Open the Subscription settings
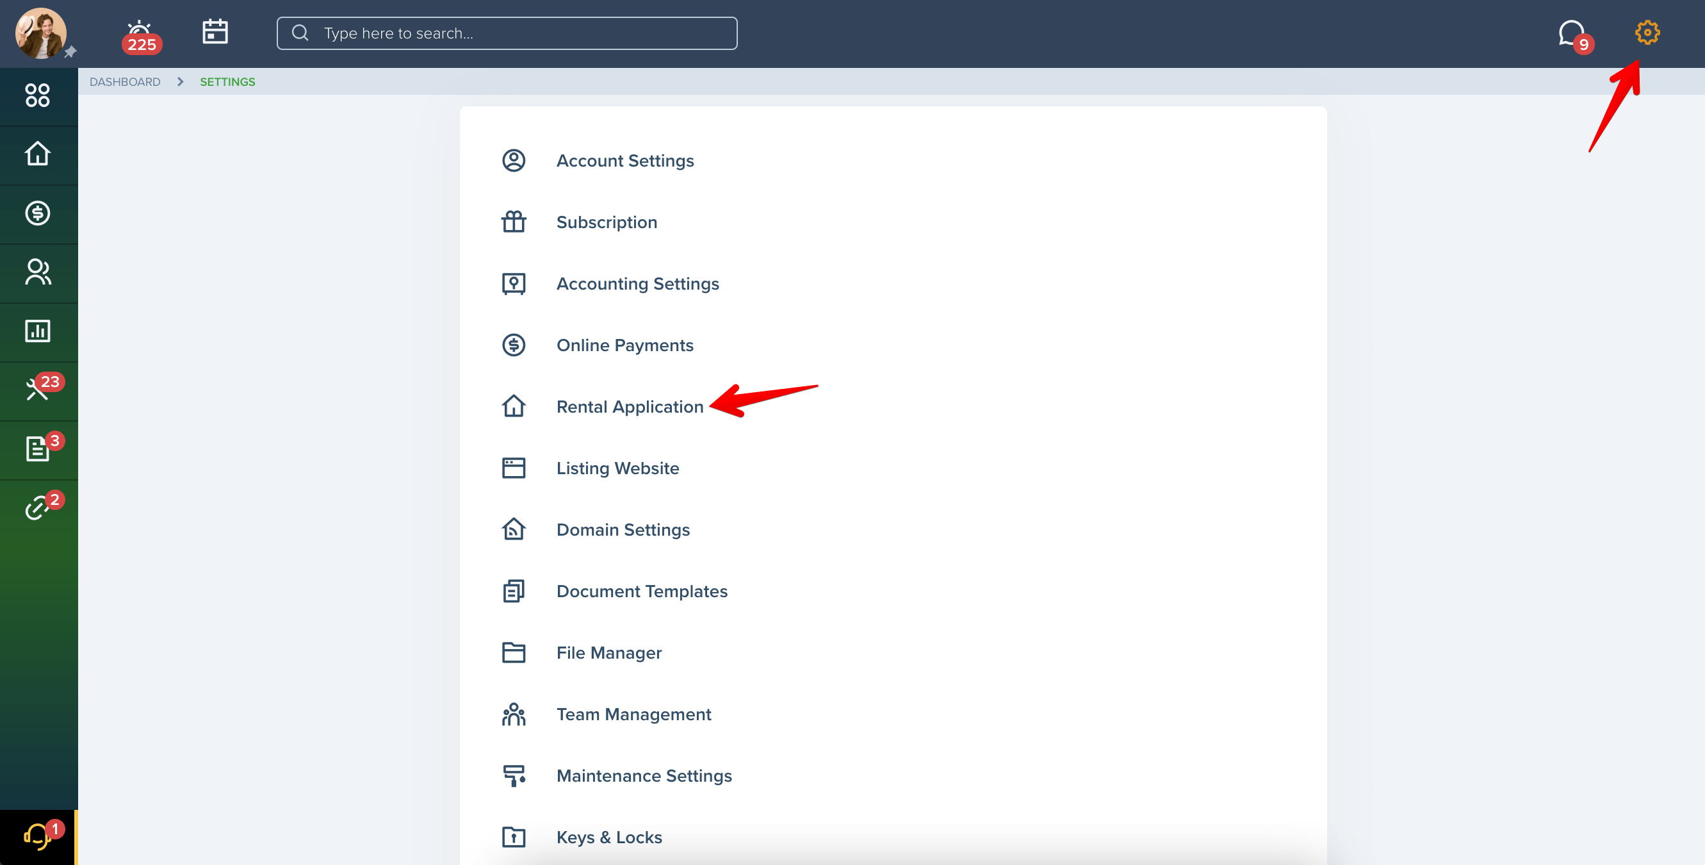The height and width of the screenshot is (865, 1705). (x=607, y=222)
